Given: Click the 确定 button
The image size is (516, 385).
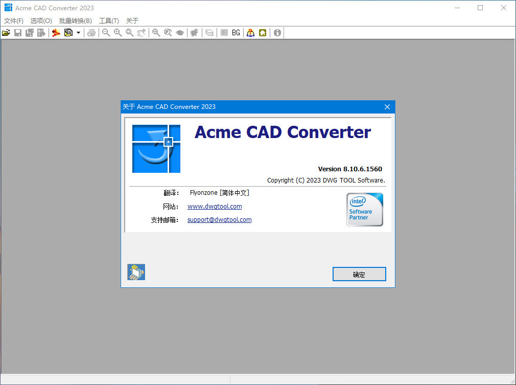Looking at the screenshot, I should tap(359, 274).
